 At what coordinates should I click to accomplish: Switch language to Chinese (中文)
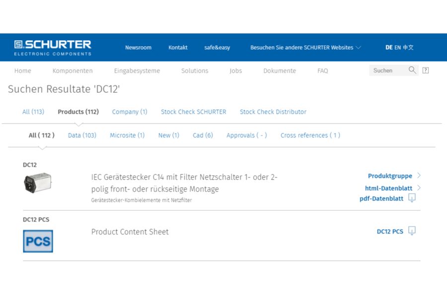click(x=408, y=47)
